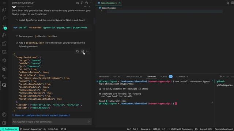Image resolution: width=234 pixels, height=131 pixels.
Task: Switch to the Debug Console tab
Action: pyautogui.click(x=134, y=76)
